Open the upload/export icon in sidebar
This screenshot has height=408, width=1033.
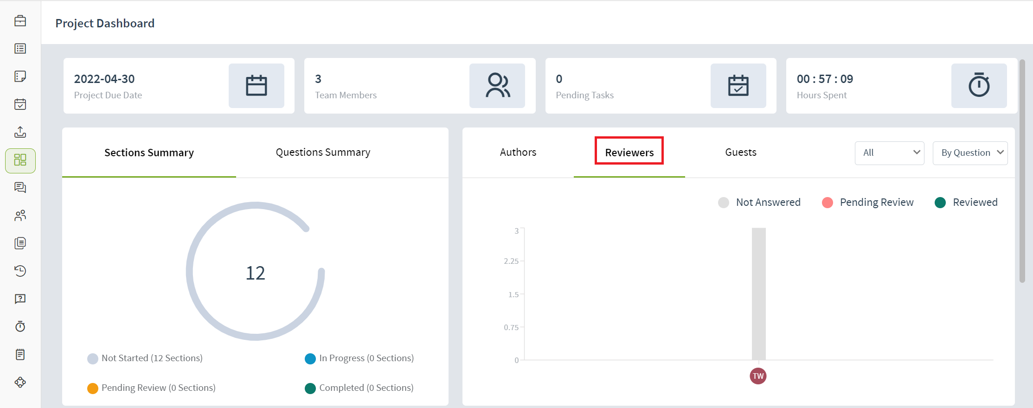pyautogui.click(x=20, y=132)
